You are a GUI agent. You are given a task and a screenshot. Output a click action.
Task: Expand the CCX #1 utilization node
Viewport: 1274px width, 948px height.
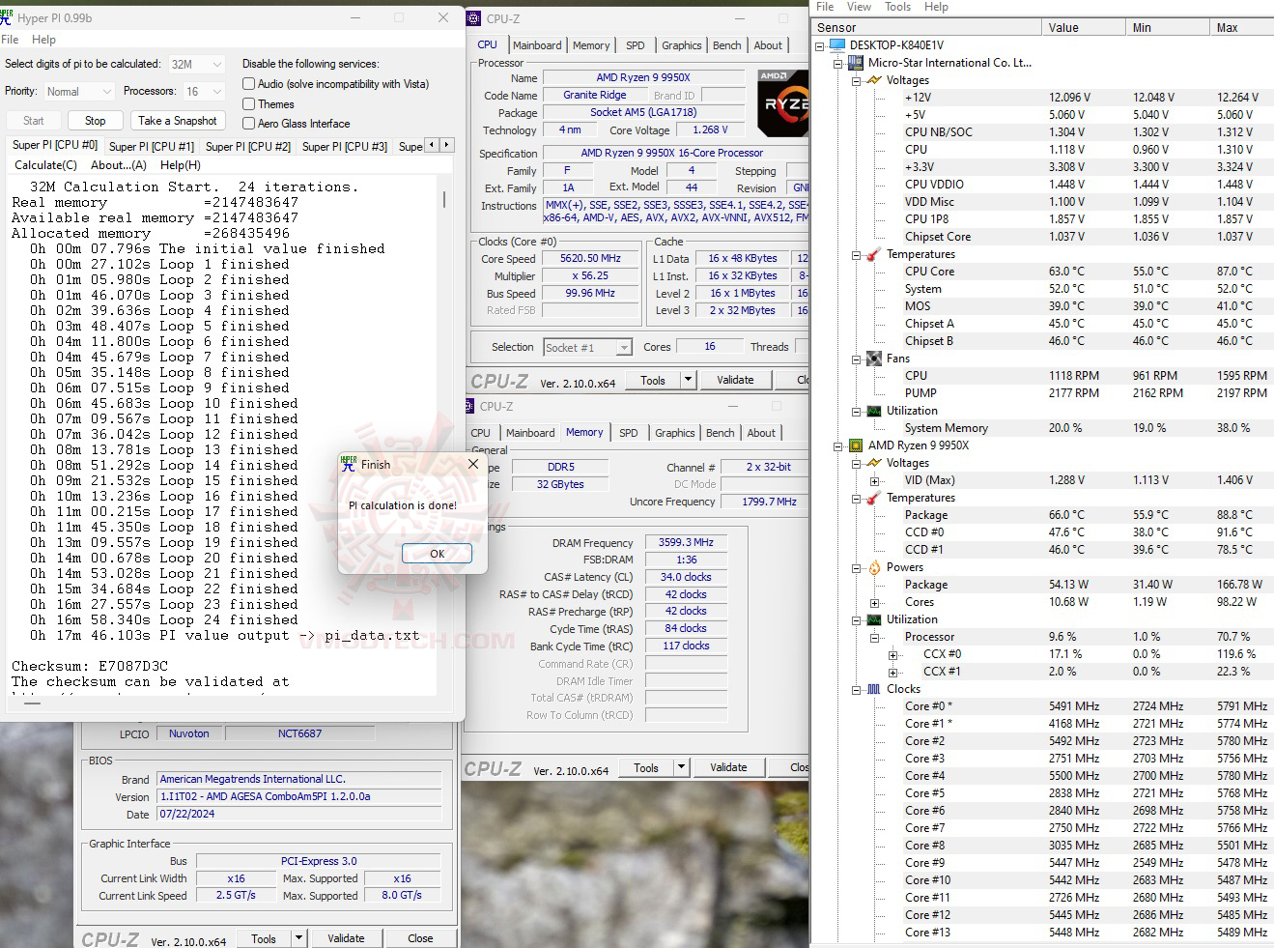[x=893, y=672]
